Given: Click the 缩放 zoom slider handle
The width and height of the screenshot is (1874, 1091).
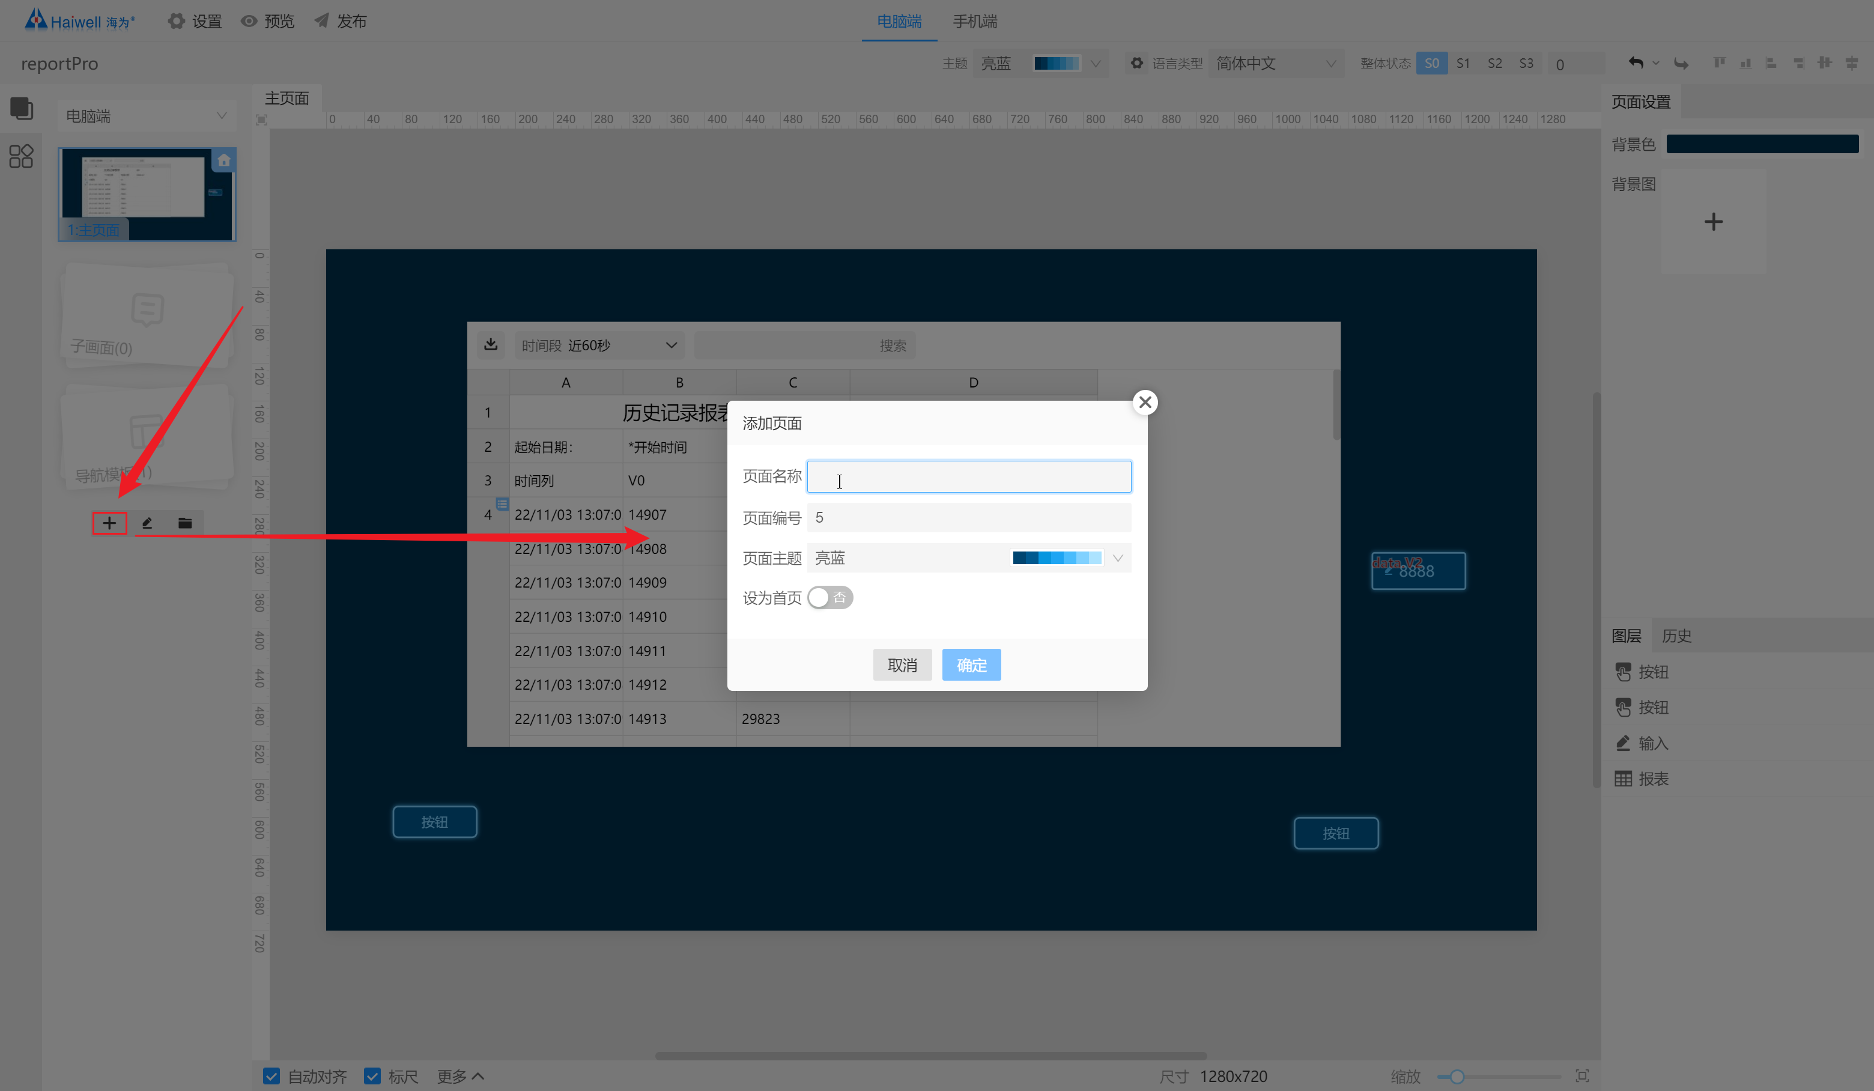Looking at the screenshot, I should coord(1456,1076).
